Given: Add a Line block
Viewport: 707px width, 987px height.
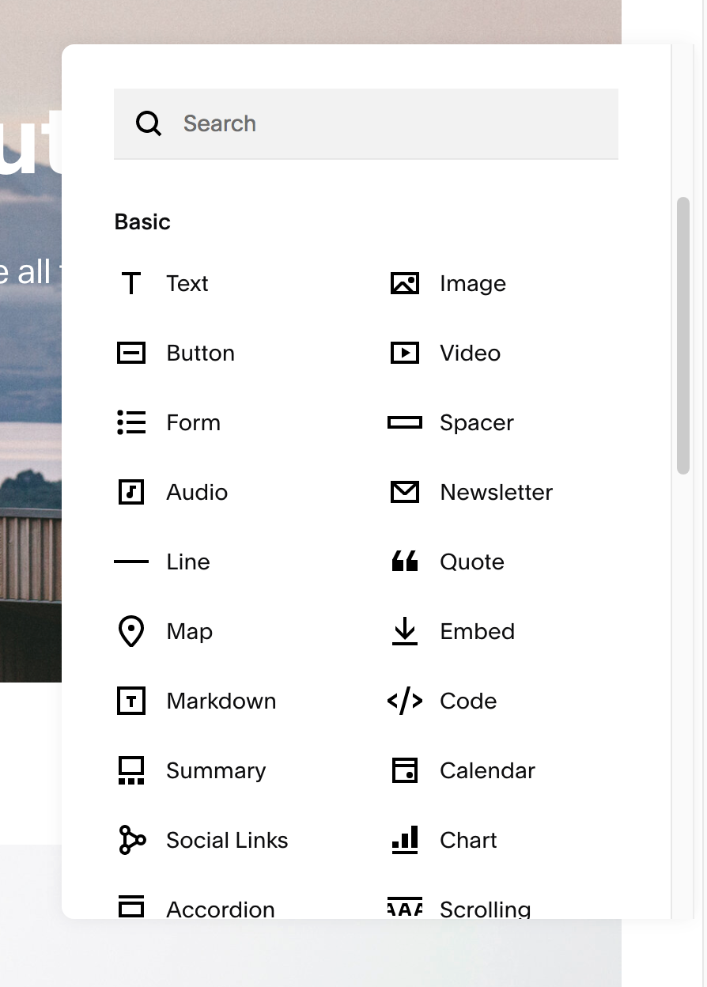Looking at the screenshot, I should (162, 562).
